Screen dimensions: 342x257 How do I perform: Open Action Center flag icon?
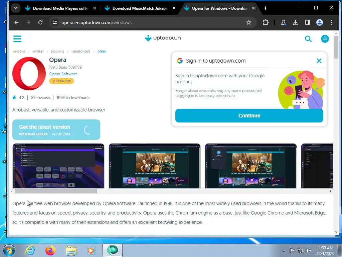click(x=292, y=251)
